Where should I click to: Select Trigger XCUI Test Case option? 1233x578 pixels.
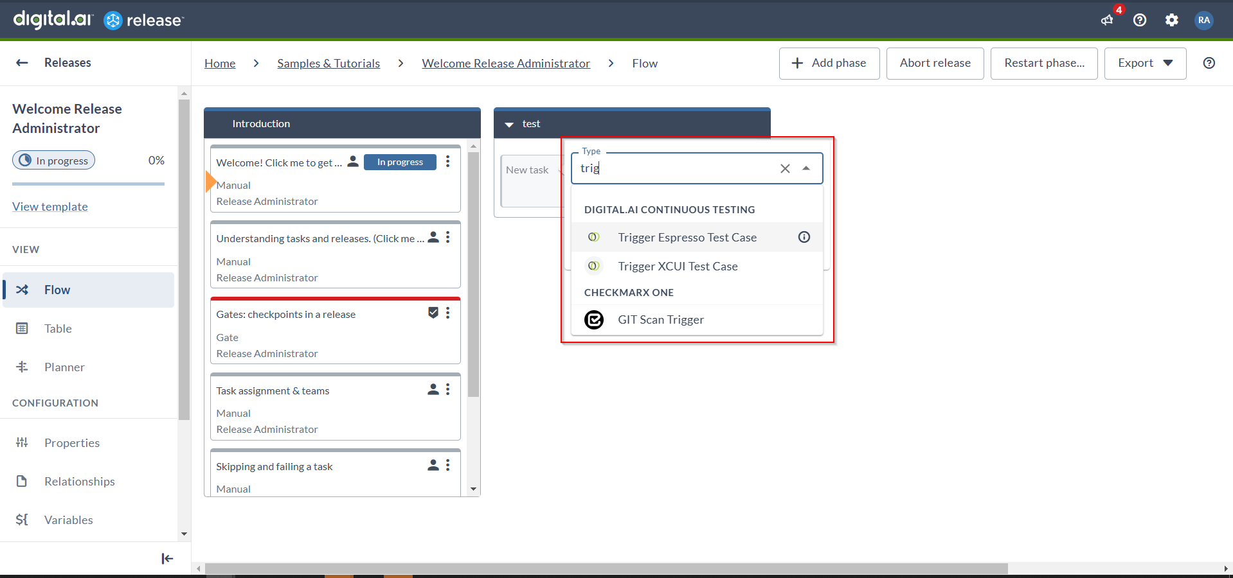(x=697, y=266)
